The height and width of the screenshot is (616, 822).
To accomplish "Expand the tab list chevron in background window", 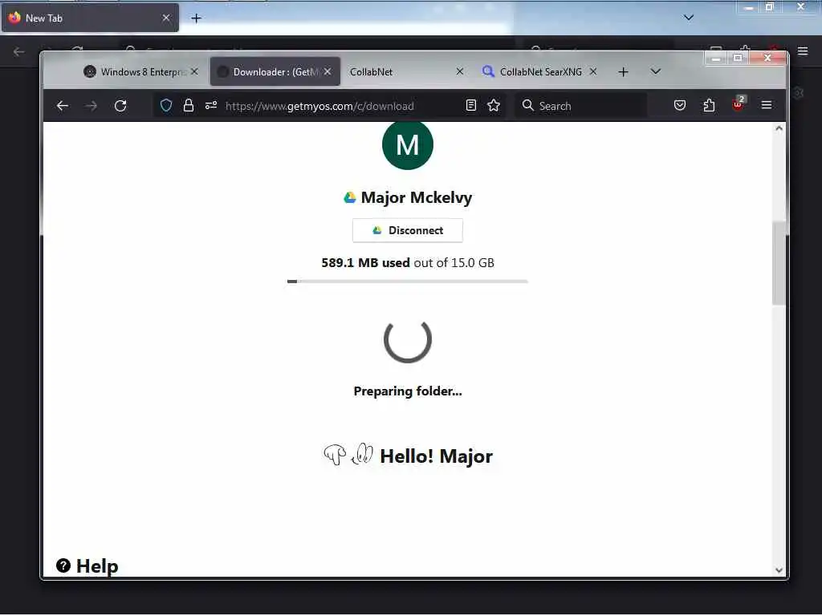I will (688, 18).
